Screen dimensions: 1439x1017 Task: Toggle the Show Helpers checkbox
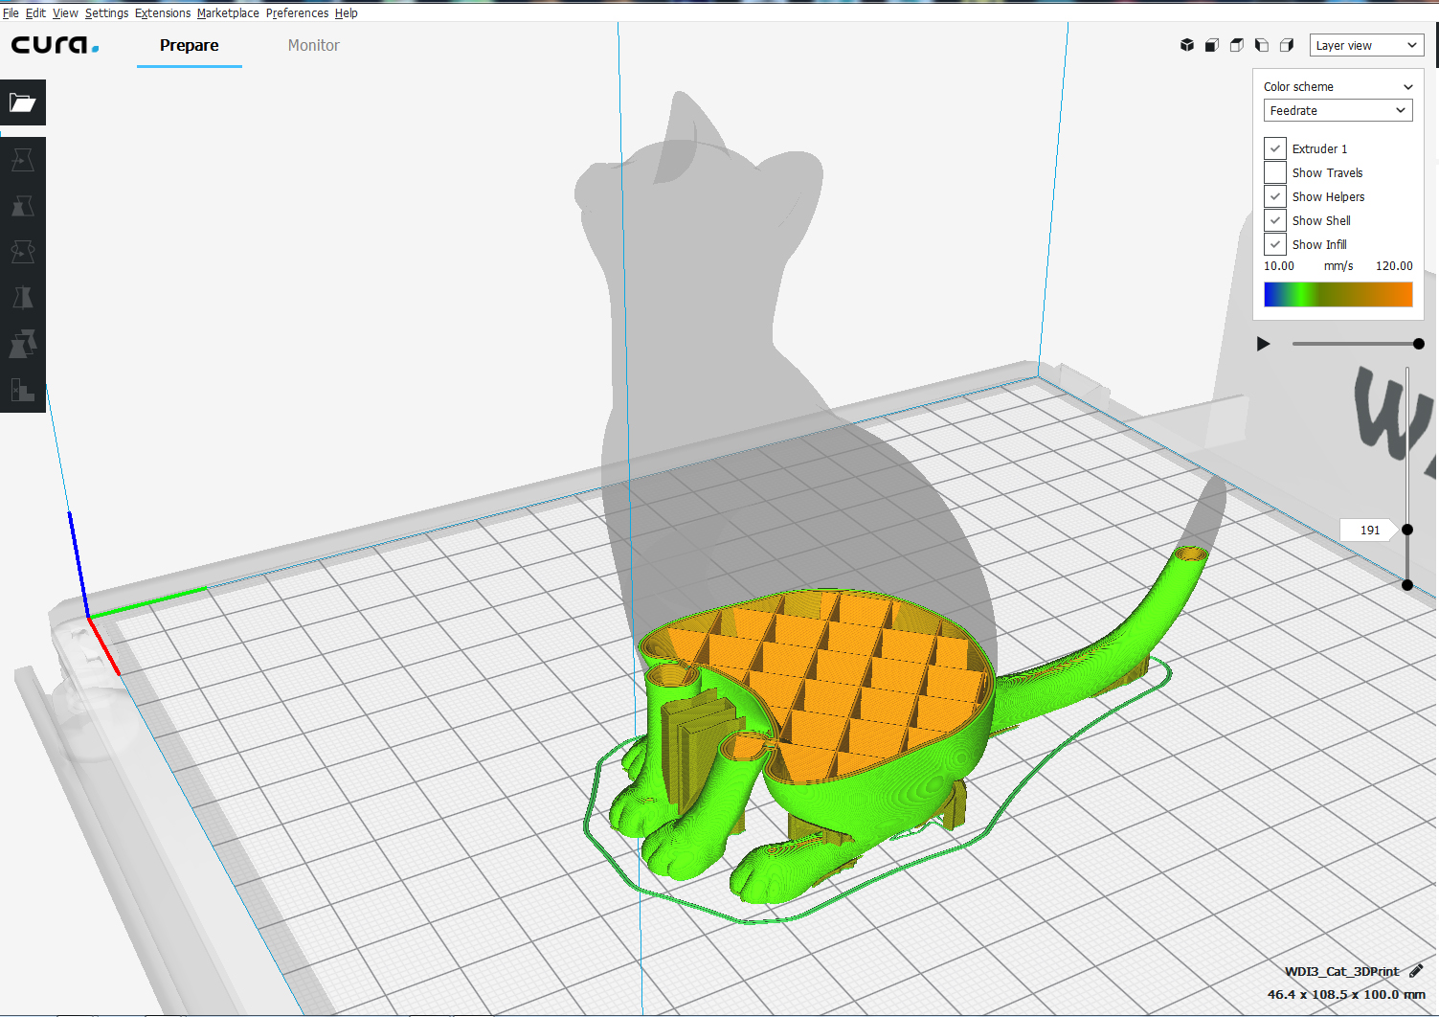pyautogui.click(x=1275, y=196)
